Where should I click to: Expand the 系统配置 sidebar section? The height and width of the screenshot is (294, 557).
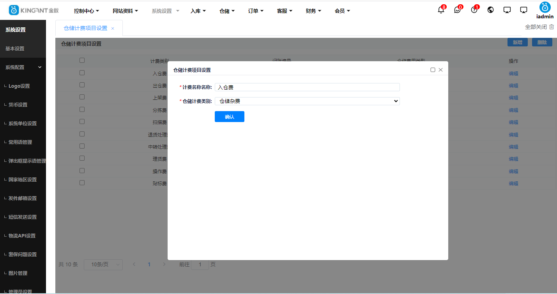click(23, 67)
